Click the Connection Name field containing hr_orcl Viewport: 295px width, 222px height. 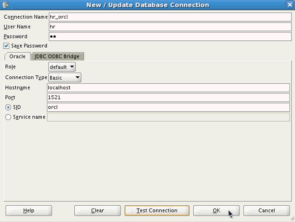(170, 17)
